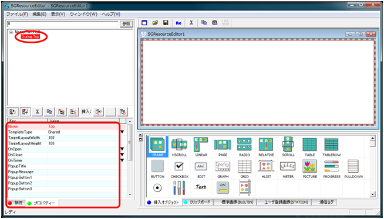Switch to the 接続 tab
Image resolution: width=384 pixels, height=219 pixels.
[x=16, y=203]
